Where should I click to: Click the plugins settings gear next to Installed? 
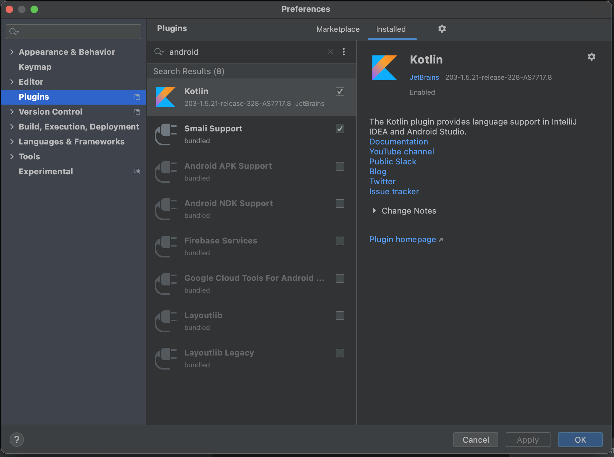442,29
